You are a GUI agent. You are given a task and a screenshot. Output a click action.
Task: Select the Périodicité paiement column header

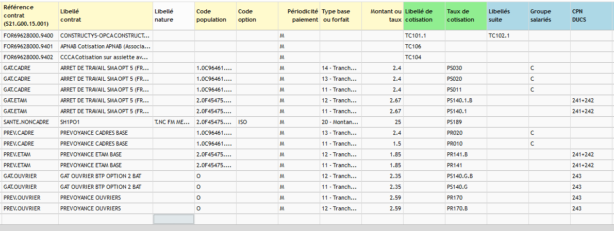point(299,16)
